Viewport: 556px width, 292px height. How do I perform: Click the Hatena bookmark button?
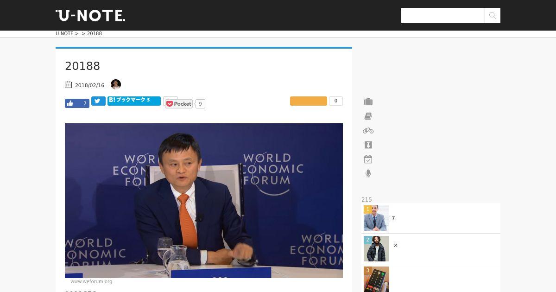coord(134,101)
